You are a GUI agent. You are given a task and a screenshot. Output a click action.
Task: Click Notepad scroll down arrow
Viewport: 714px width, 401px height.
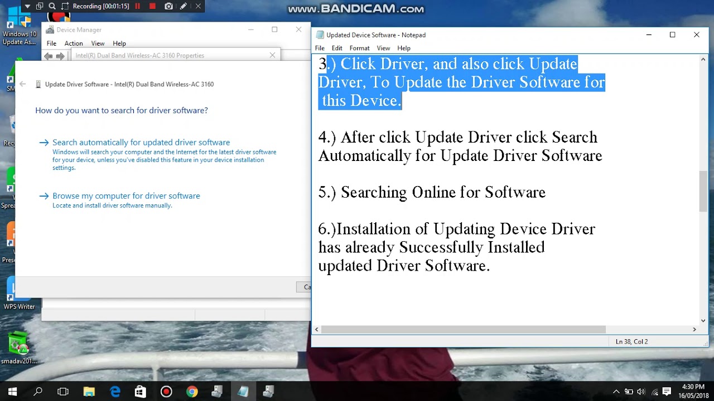(703, 320)
